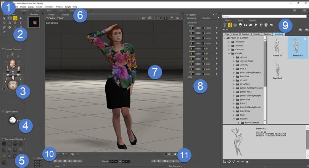Select the white color dot below viewport
The image size is (309, 168).
175,154
